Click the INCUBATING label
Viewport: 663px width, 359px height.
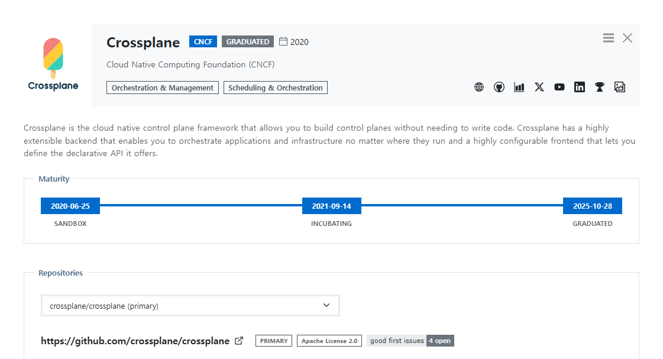pos(331,224)
